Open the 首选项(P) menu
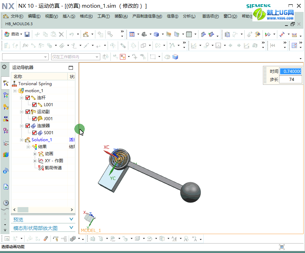305x253 pixels. (x=210, y=16)
